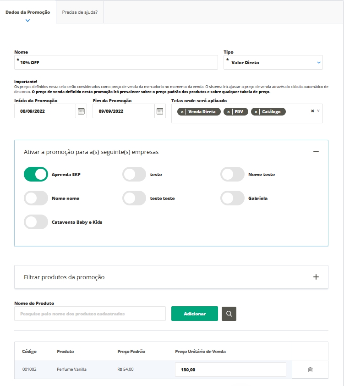
Task: Open the Precisa de ajuda? tab
Action: 80,12
